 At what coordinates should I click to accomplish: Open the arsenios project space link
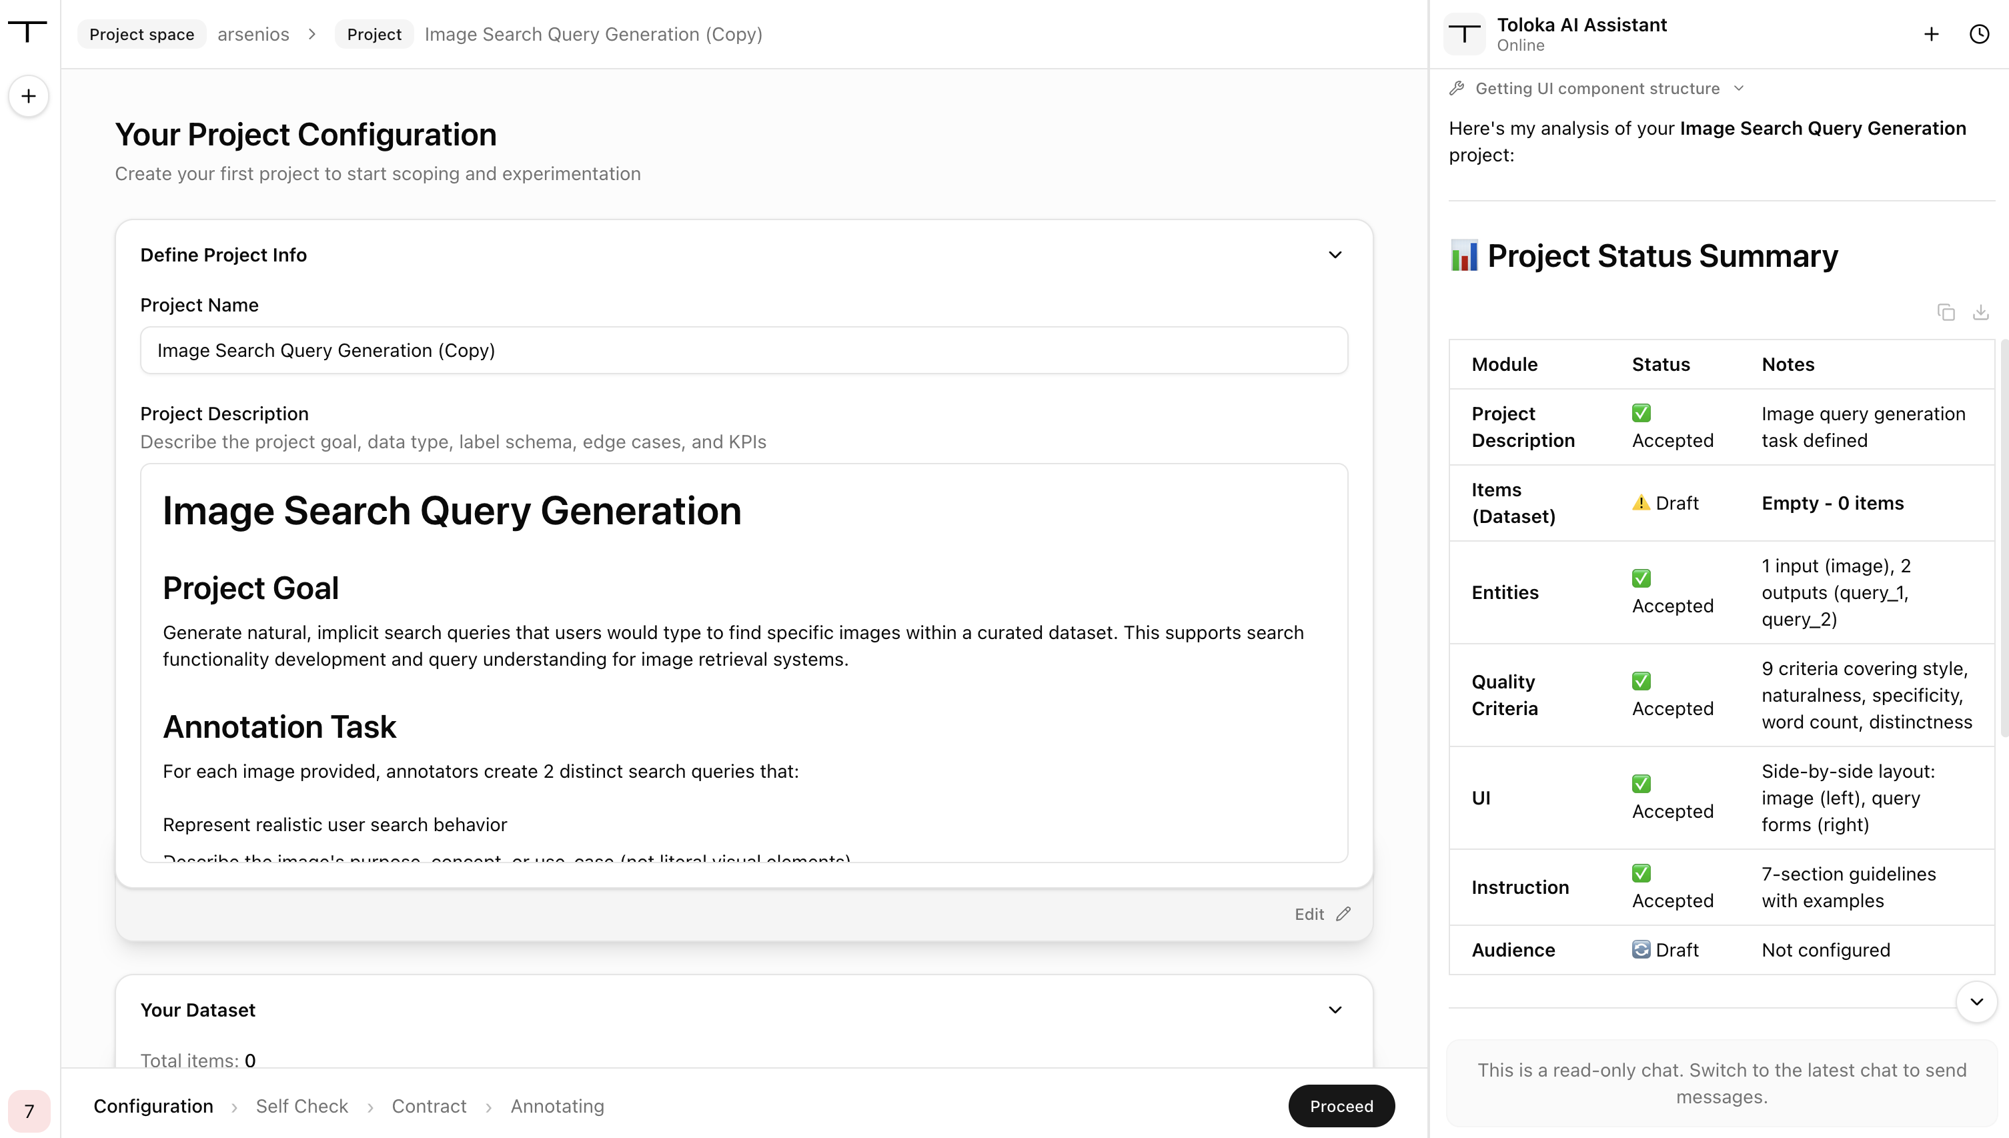click(x=253, y=35)
